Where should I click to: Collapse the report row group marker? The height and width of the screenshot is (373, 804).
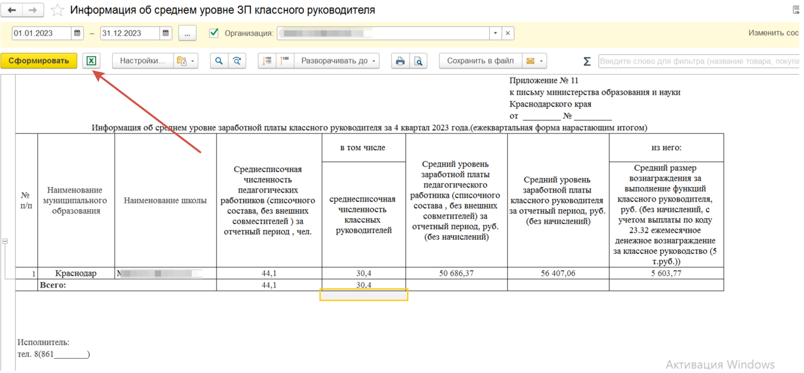click(x=5, y=241)
